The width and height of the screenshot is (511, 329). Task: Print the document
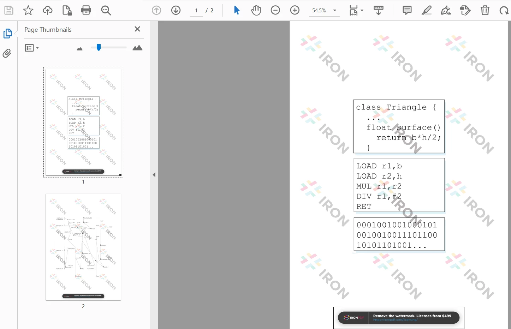pos(86,10)
